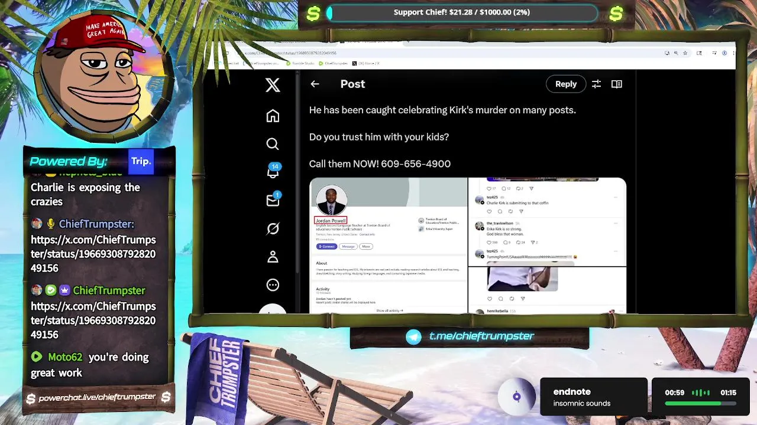Click the green equalizer bars icon
Viewport: 757px width, 425px height.
click(x=701, y=393)
